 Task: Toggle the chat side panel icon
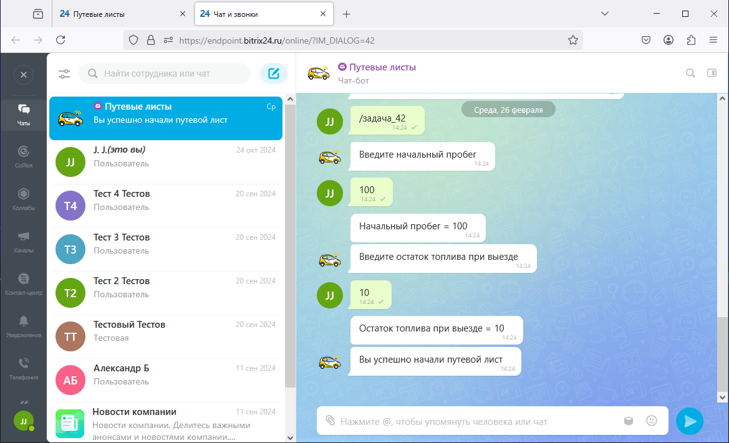tap(712, 73)
